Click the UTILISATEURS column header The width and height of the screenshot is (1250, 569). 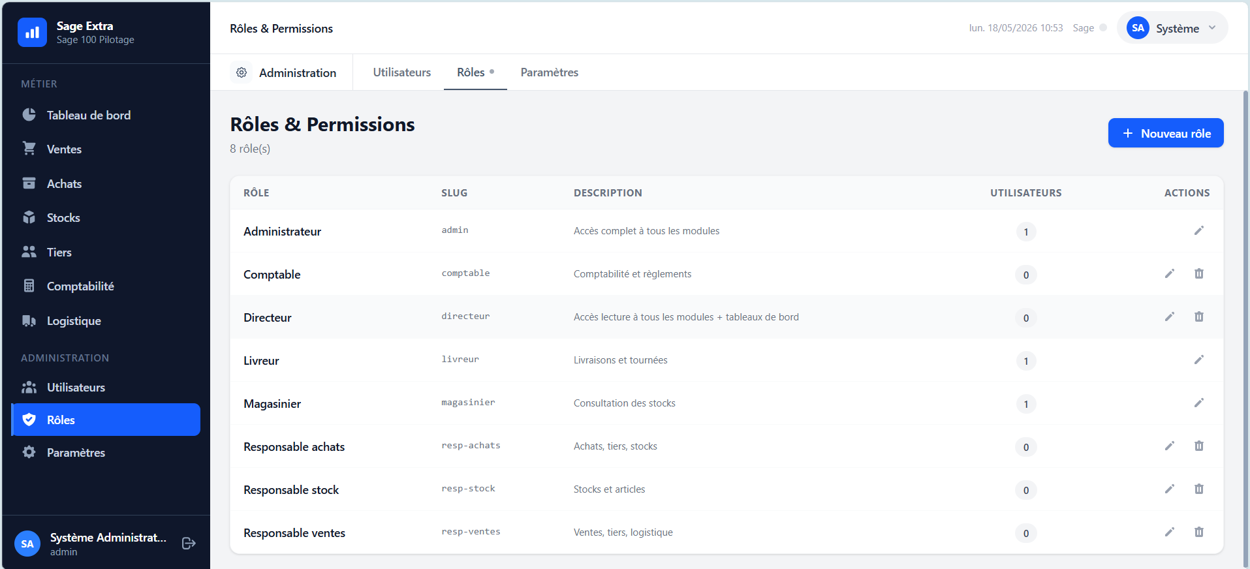(1025, 192)
